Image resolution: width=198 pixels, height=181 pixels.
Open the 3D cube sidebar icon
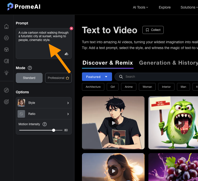point(7,50)
